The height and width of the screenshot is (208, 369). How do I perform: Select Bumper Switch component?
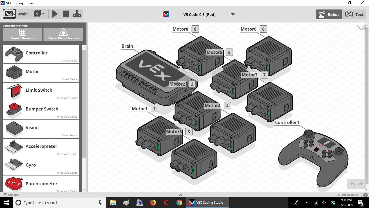[41, 110]
